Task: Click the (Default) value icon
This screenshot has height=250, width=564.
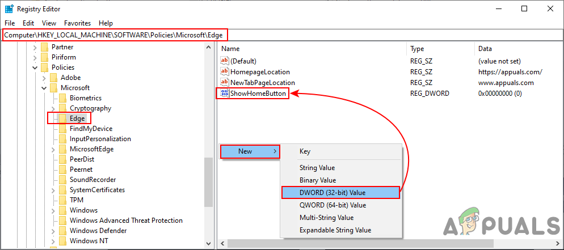Action: click(x=225, y=61)
